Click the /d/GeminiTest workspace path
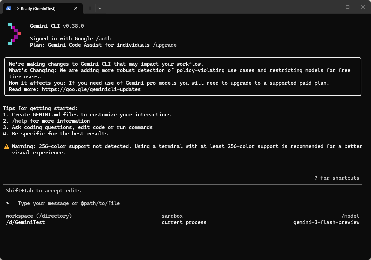This screenshot has height=260, width=371. click(x=25, y=222)
